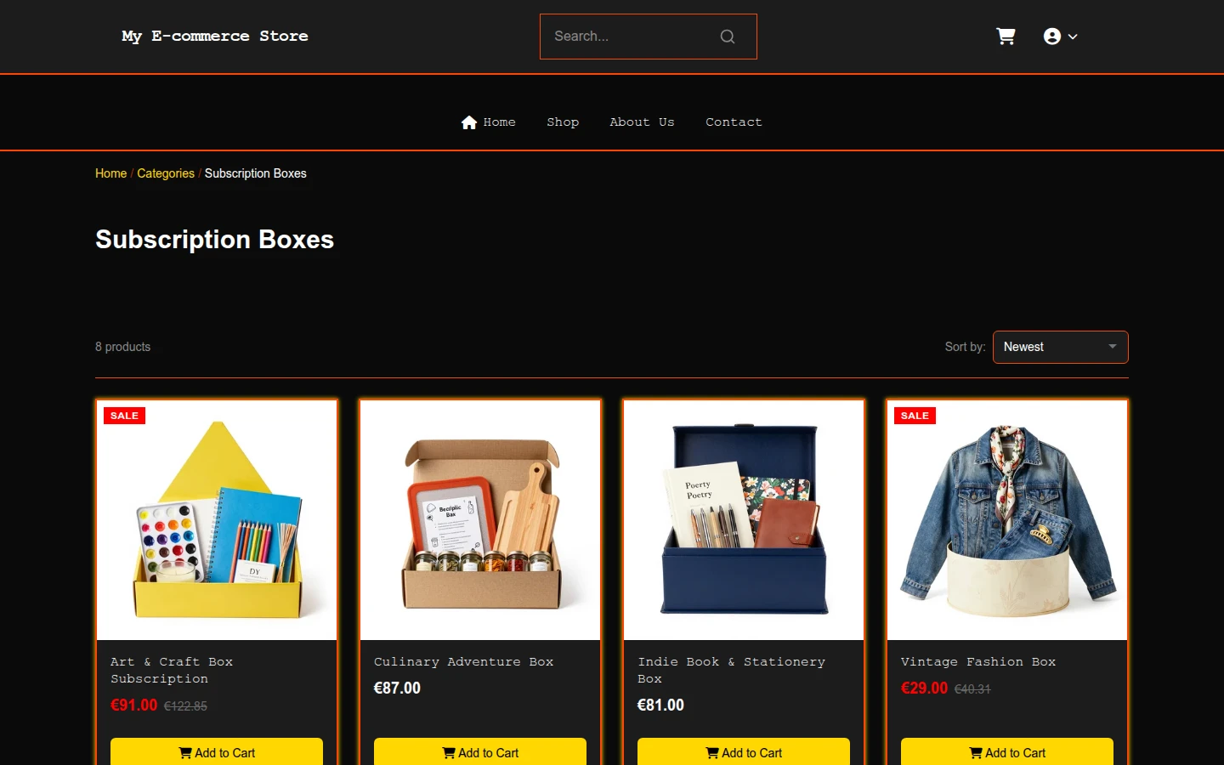Viewport: 1224px width, 765px height.
Task: Click Art & Craft Box Subscription title
Action: pos(172,670)
